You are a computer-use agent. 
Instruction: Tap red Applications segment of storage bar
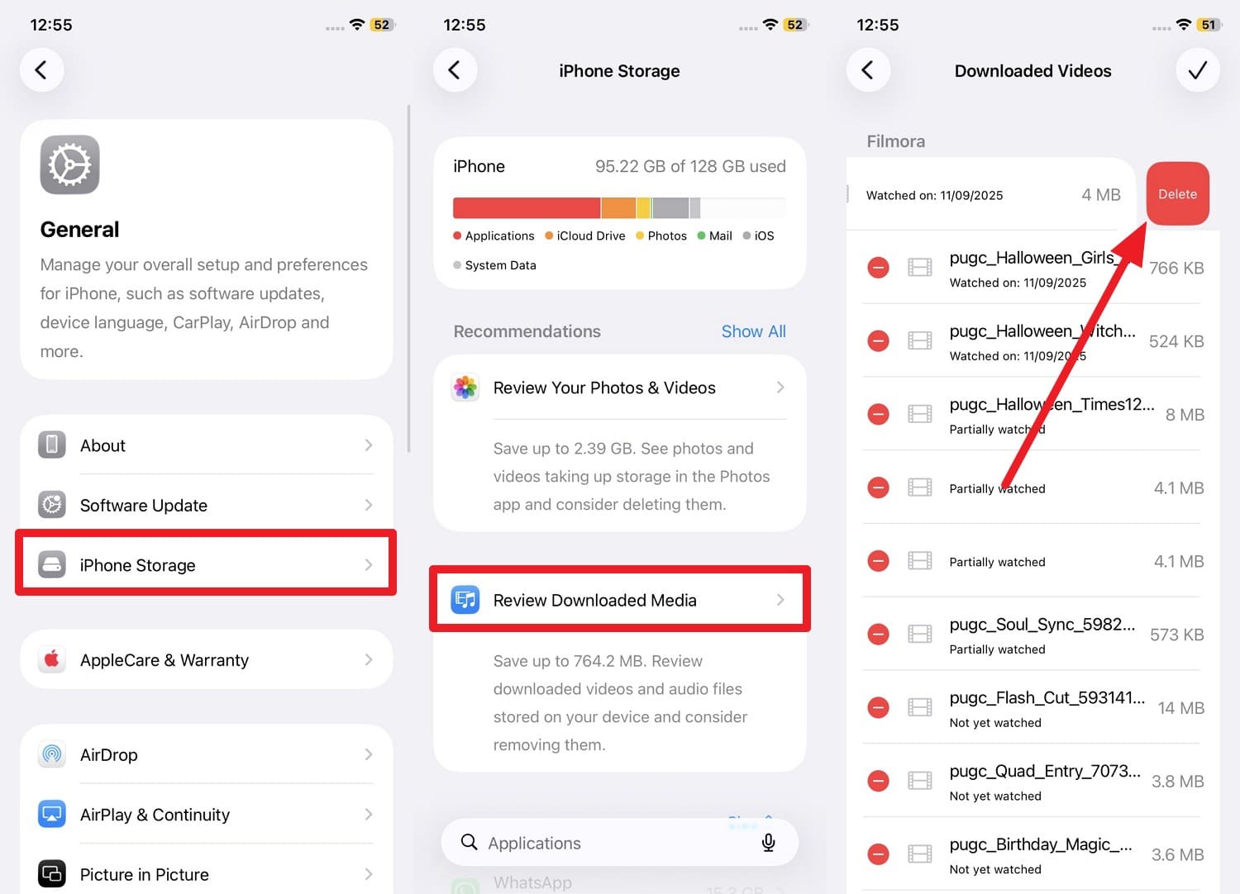pyautogui.click(x=527, y=207)
